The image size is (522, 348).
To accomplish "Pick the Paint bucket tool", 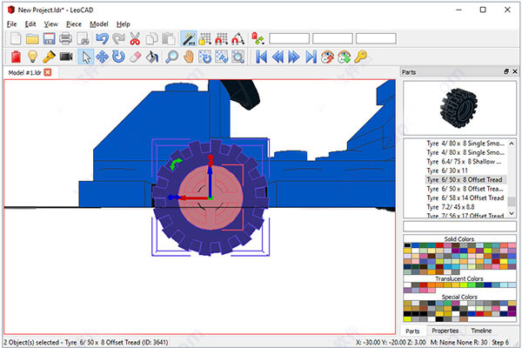I will 151,57.
